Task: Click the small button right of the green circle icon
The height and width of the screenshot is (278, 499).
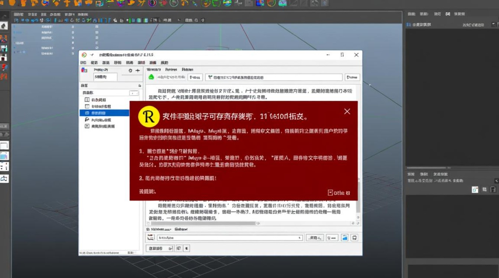Action: [195, 77]
